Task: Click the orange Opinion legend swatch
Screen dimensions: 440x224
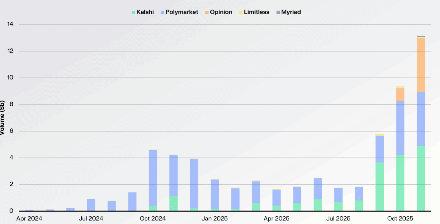Action: 207,12
